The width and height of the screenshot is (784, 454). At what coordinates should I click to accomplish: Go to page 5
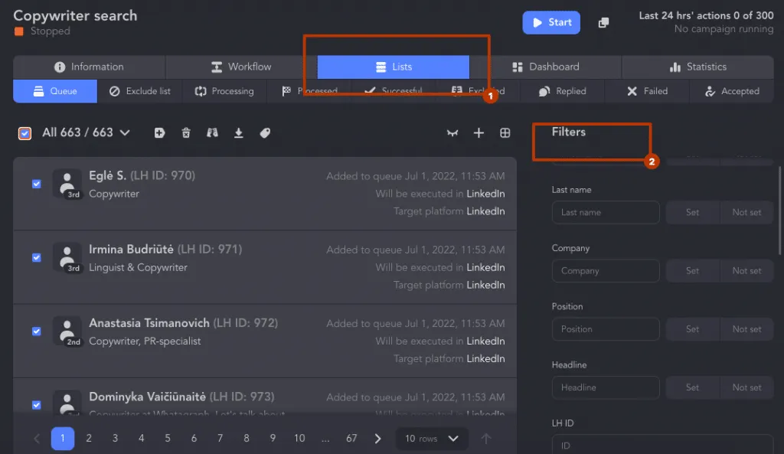(168, 439)
